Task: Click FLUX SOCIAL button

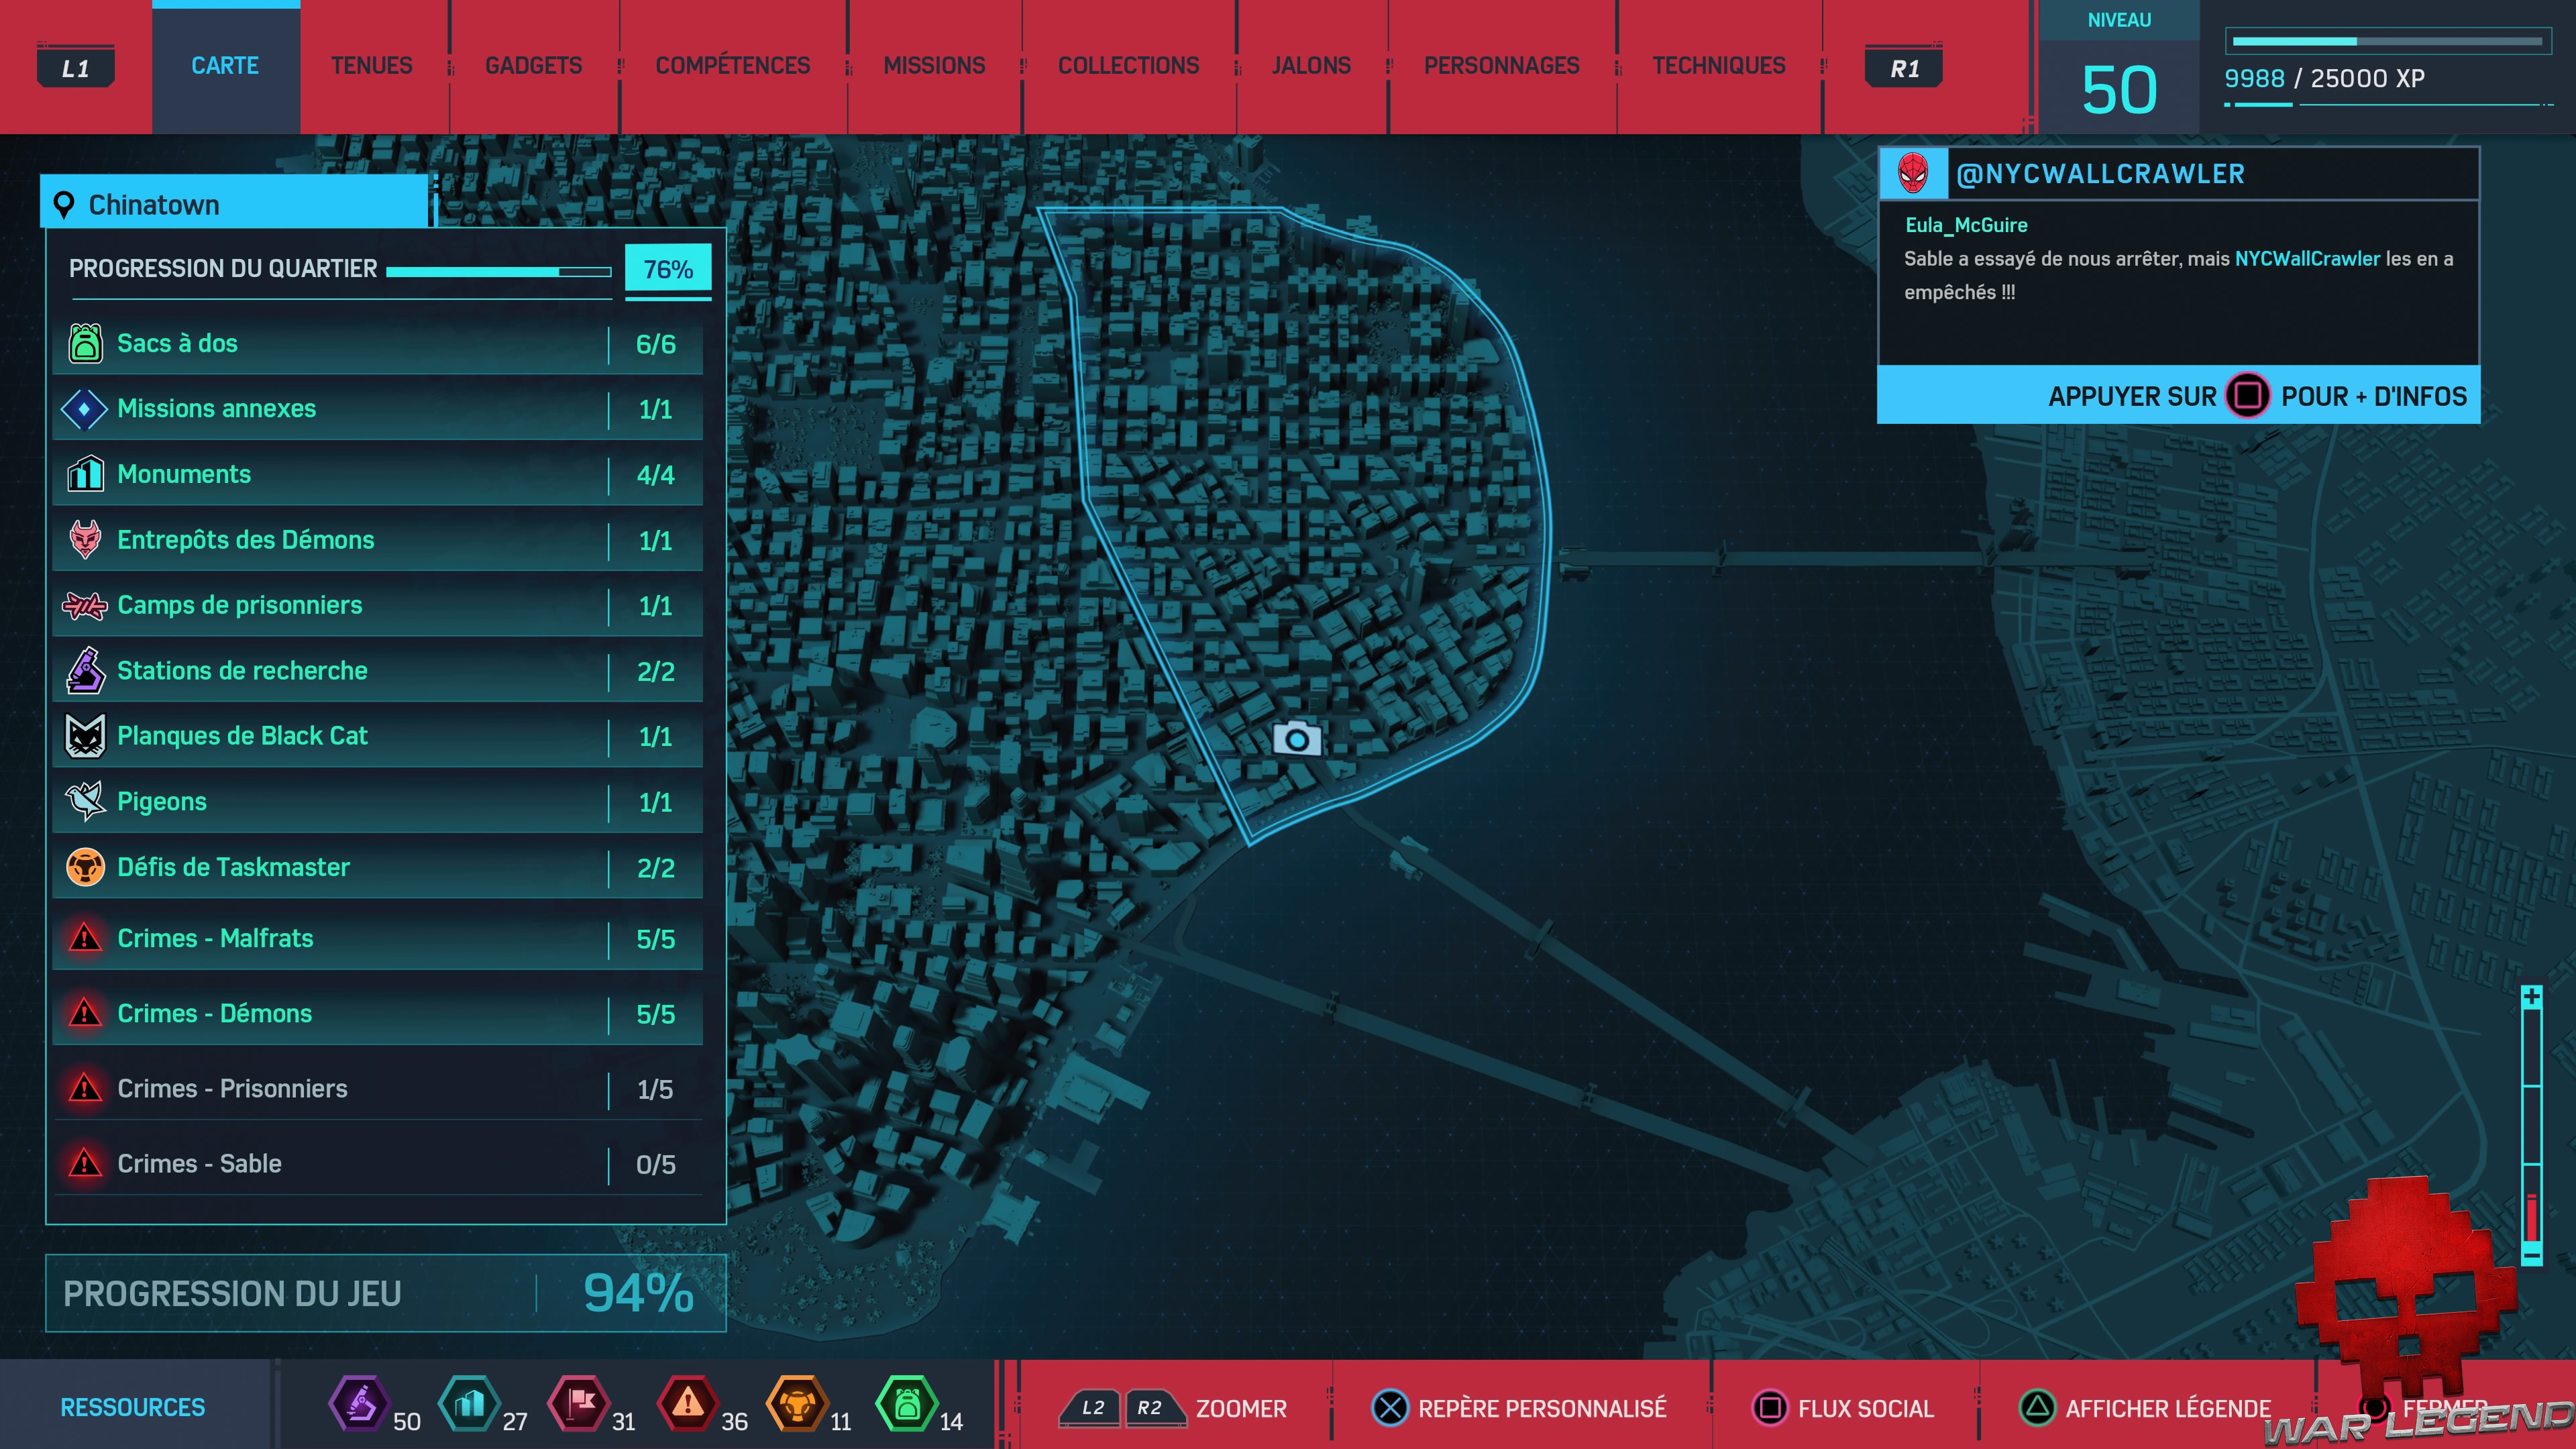Action: tap(1844, 1408)
